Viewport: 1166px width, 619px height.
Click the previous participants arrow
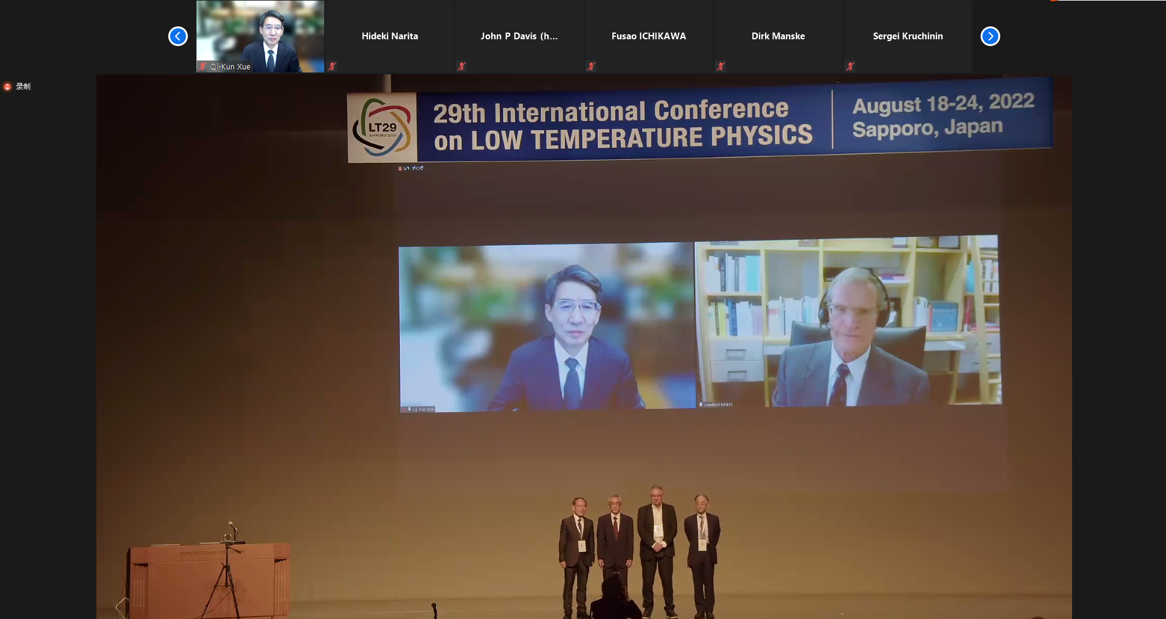[178, 36]
